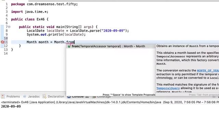Close the Console view with its X
Viewport: 219px width, 123px height.
[87, 97]
